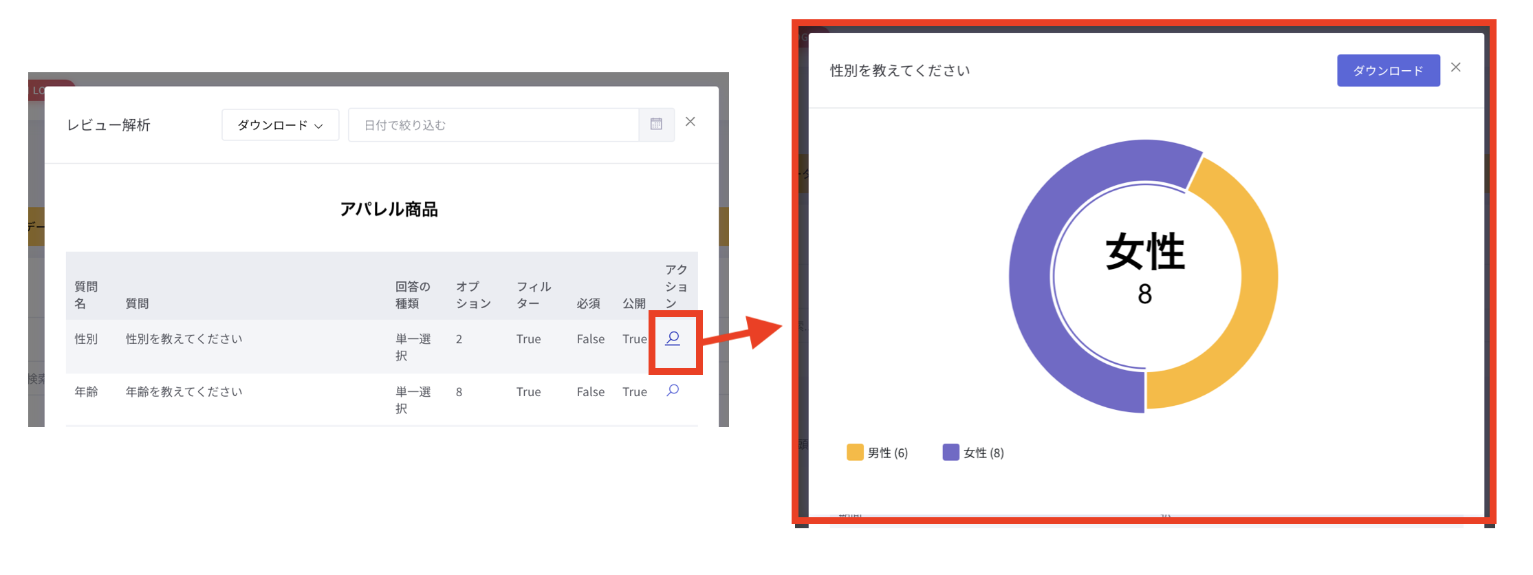
Task: Click the 女性 label in chart center
Action: coord(1145,252)
